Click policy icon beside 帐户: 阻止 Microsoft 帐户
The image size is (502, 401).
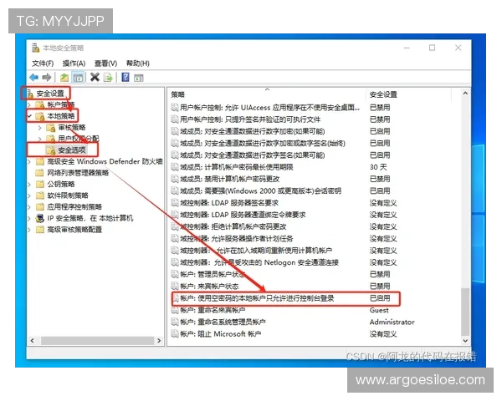(x=175, y=334)
